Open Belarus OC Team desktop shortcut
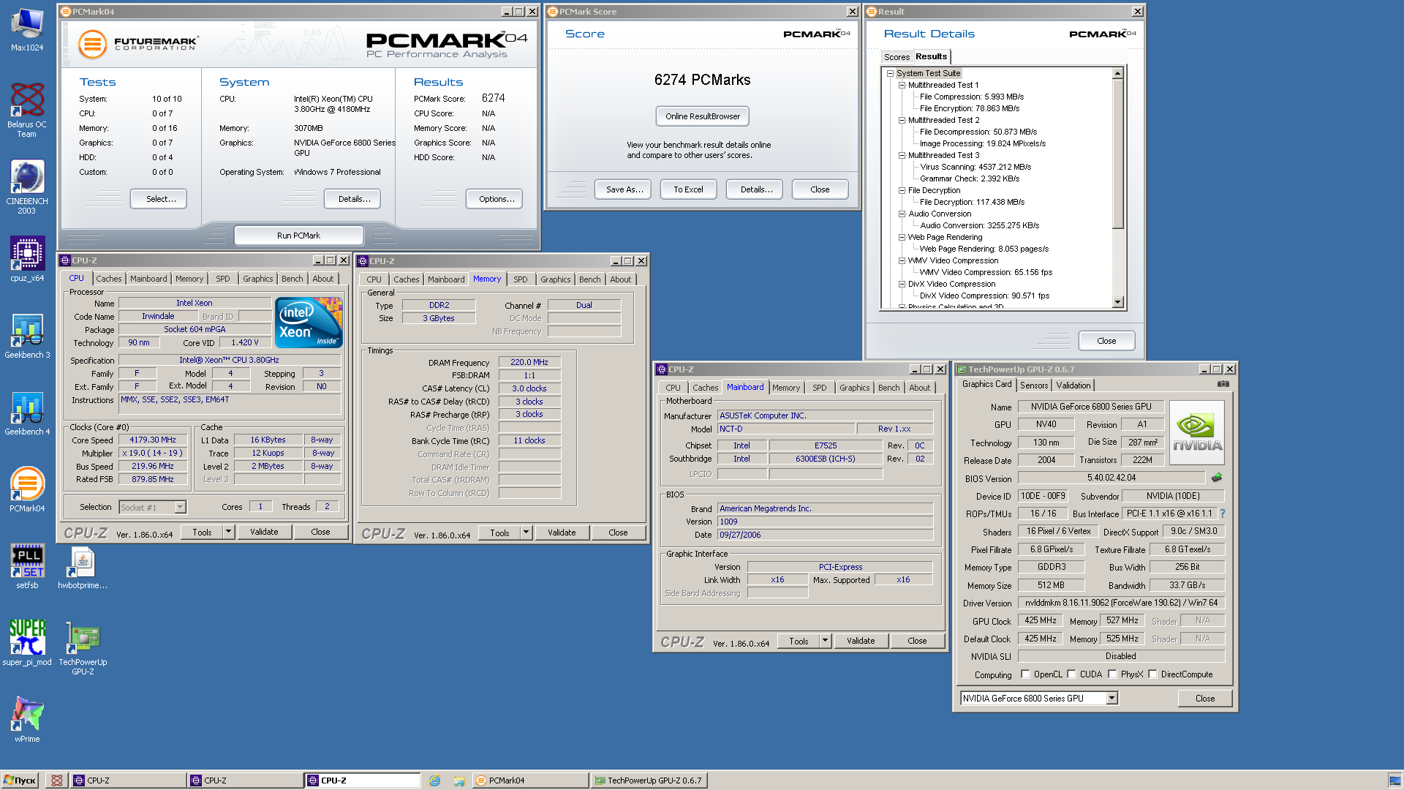 [27, 110]
